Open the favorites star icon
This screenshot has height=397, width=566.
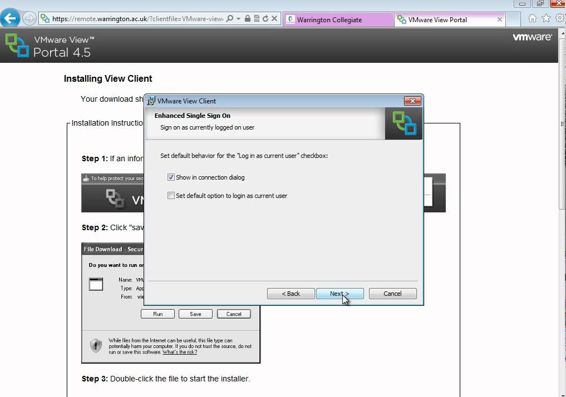pyautogui.click(x=547, y=18)
